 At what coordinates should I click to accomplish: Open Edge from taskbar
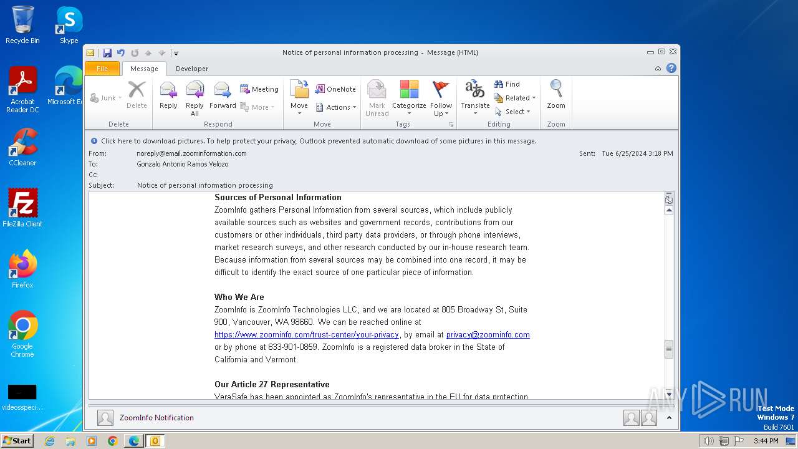coord(133,441)
